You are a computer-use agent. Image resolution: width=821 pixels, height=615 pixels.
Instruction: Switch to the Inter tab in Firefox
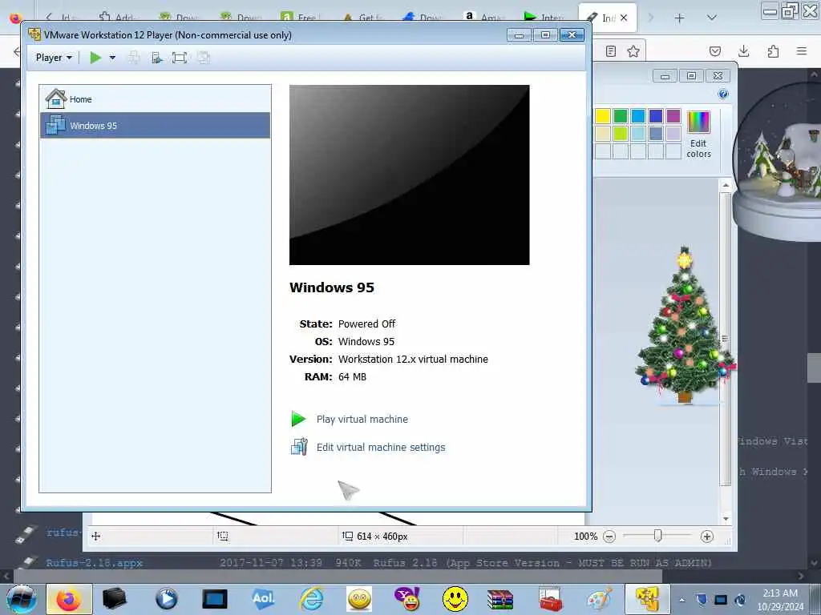pyautogui.click(x=544, y=18)
